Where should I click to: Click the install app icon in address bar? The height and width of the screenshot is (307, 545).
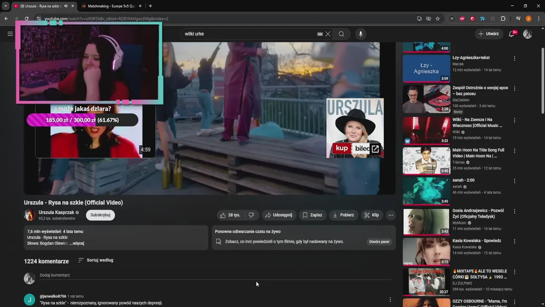click(419, 18)
